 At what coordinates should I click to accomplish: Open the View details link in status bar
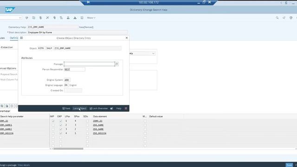point(24,165)
